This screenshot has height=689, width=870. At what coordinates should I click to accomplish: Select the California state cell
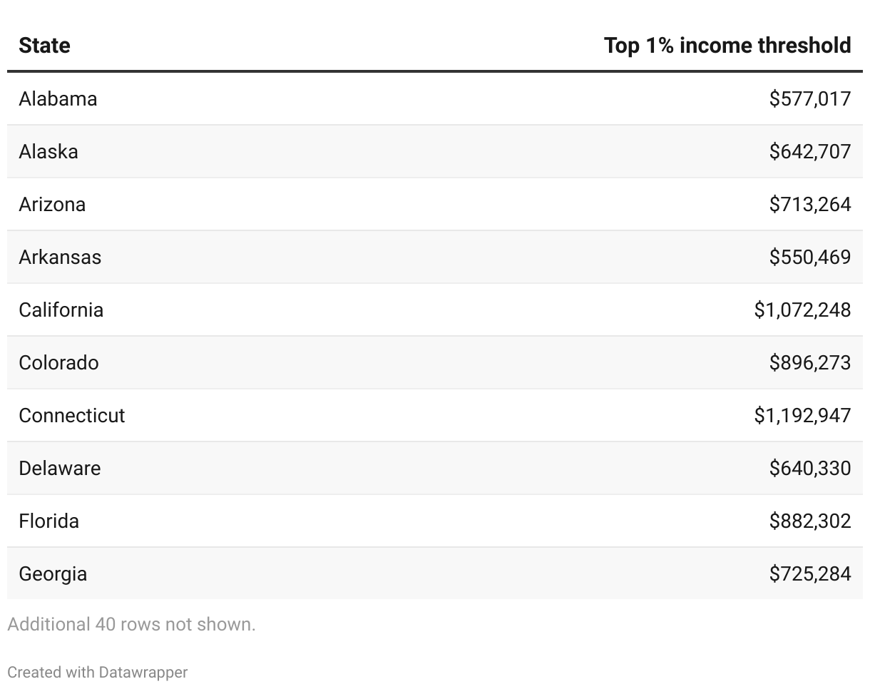61,310
